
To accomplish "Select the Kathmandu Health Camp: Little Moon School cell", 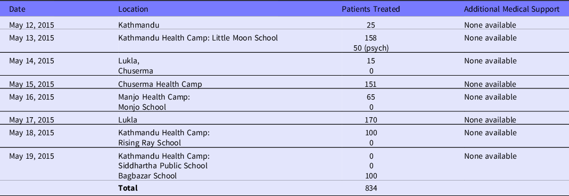I will point(198,38).
